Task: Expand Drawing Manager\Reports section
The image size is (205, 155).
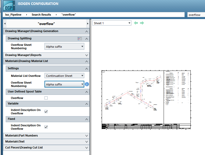Action: pyautogui.click(x=87, y=55)
